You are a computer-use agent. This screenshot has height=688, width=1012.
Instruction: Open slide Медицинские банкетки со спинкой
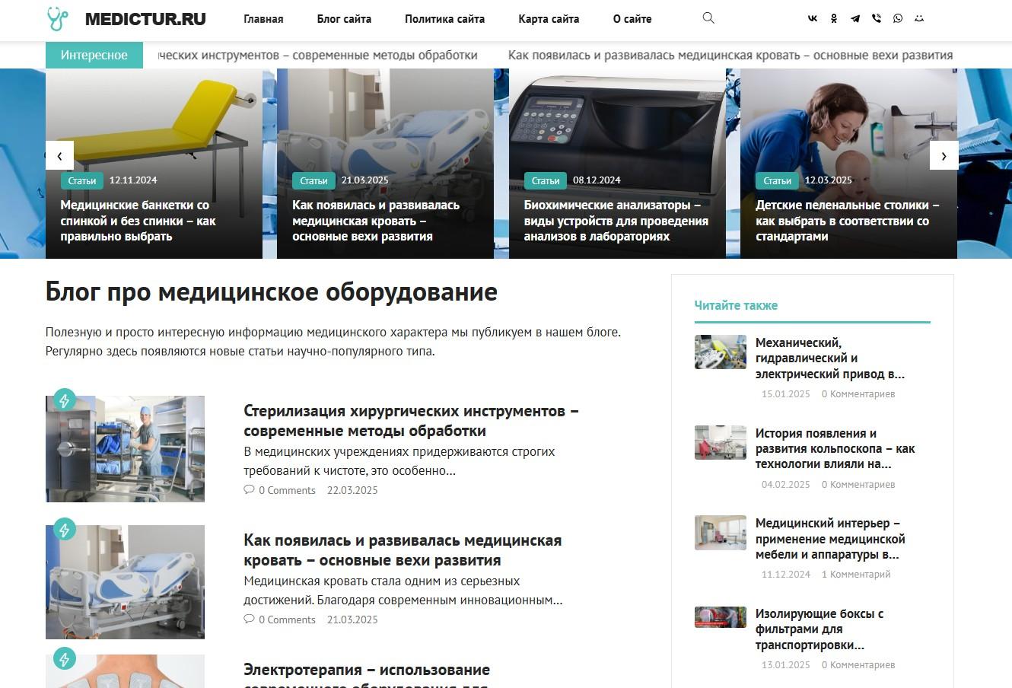(x=138, y=221)
